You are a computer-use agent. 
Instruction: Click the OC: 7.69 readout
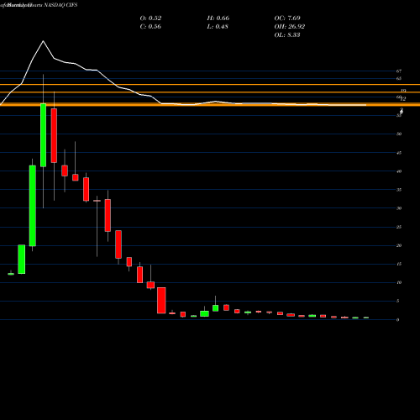[x=287, y=18]
